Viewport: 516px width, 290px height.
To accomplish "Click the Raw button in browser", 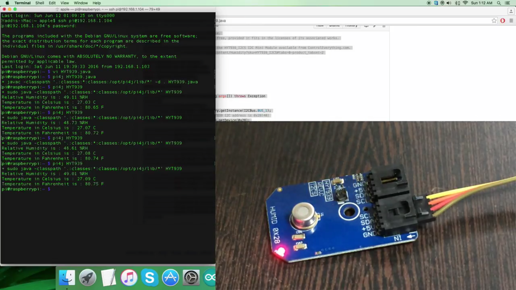I will [x=320, y=26].
